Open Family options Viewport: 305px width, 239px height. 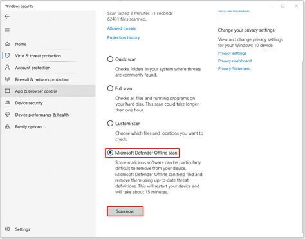[x=48, y=126]
